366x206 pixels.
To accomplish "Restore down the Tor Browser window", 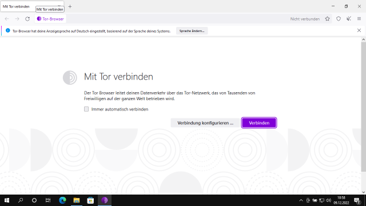I will click(x=346, y=6).
